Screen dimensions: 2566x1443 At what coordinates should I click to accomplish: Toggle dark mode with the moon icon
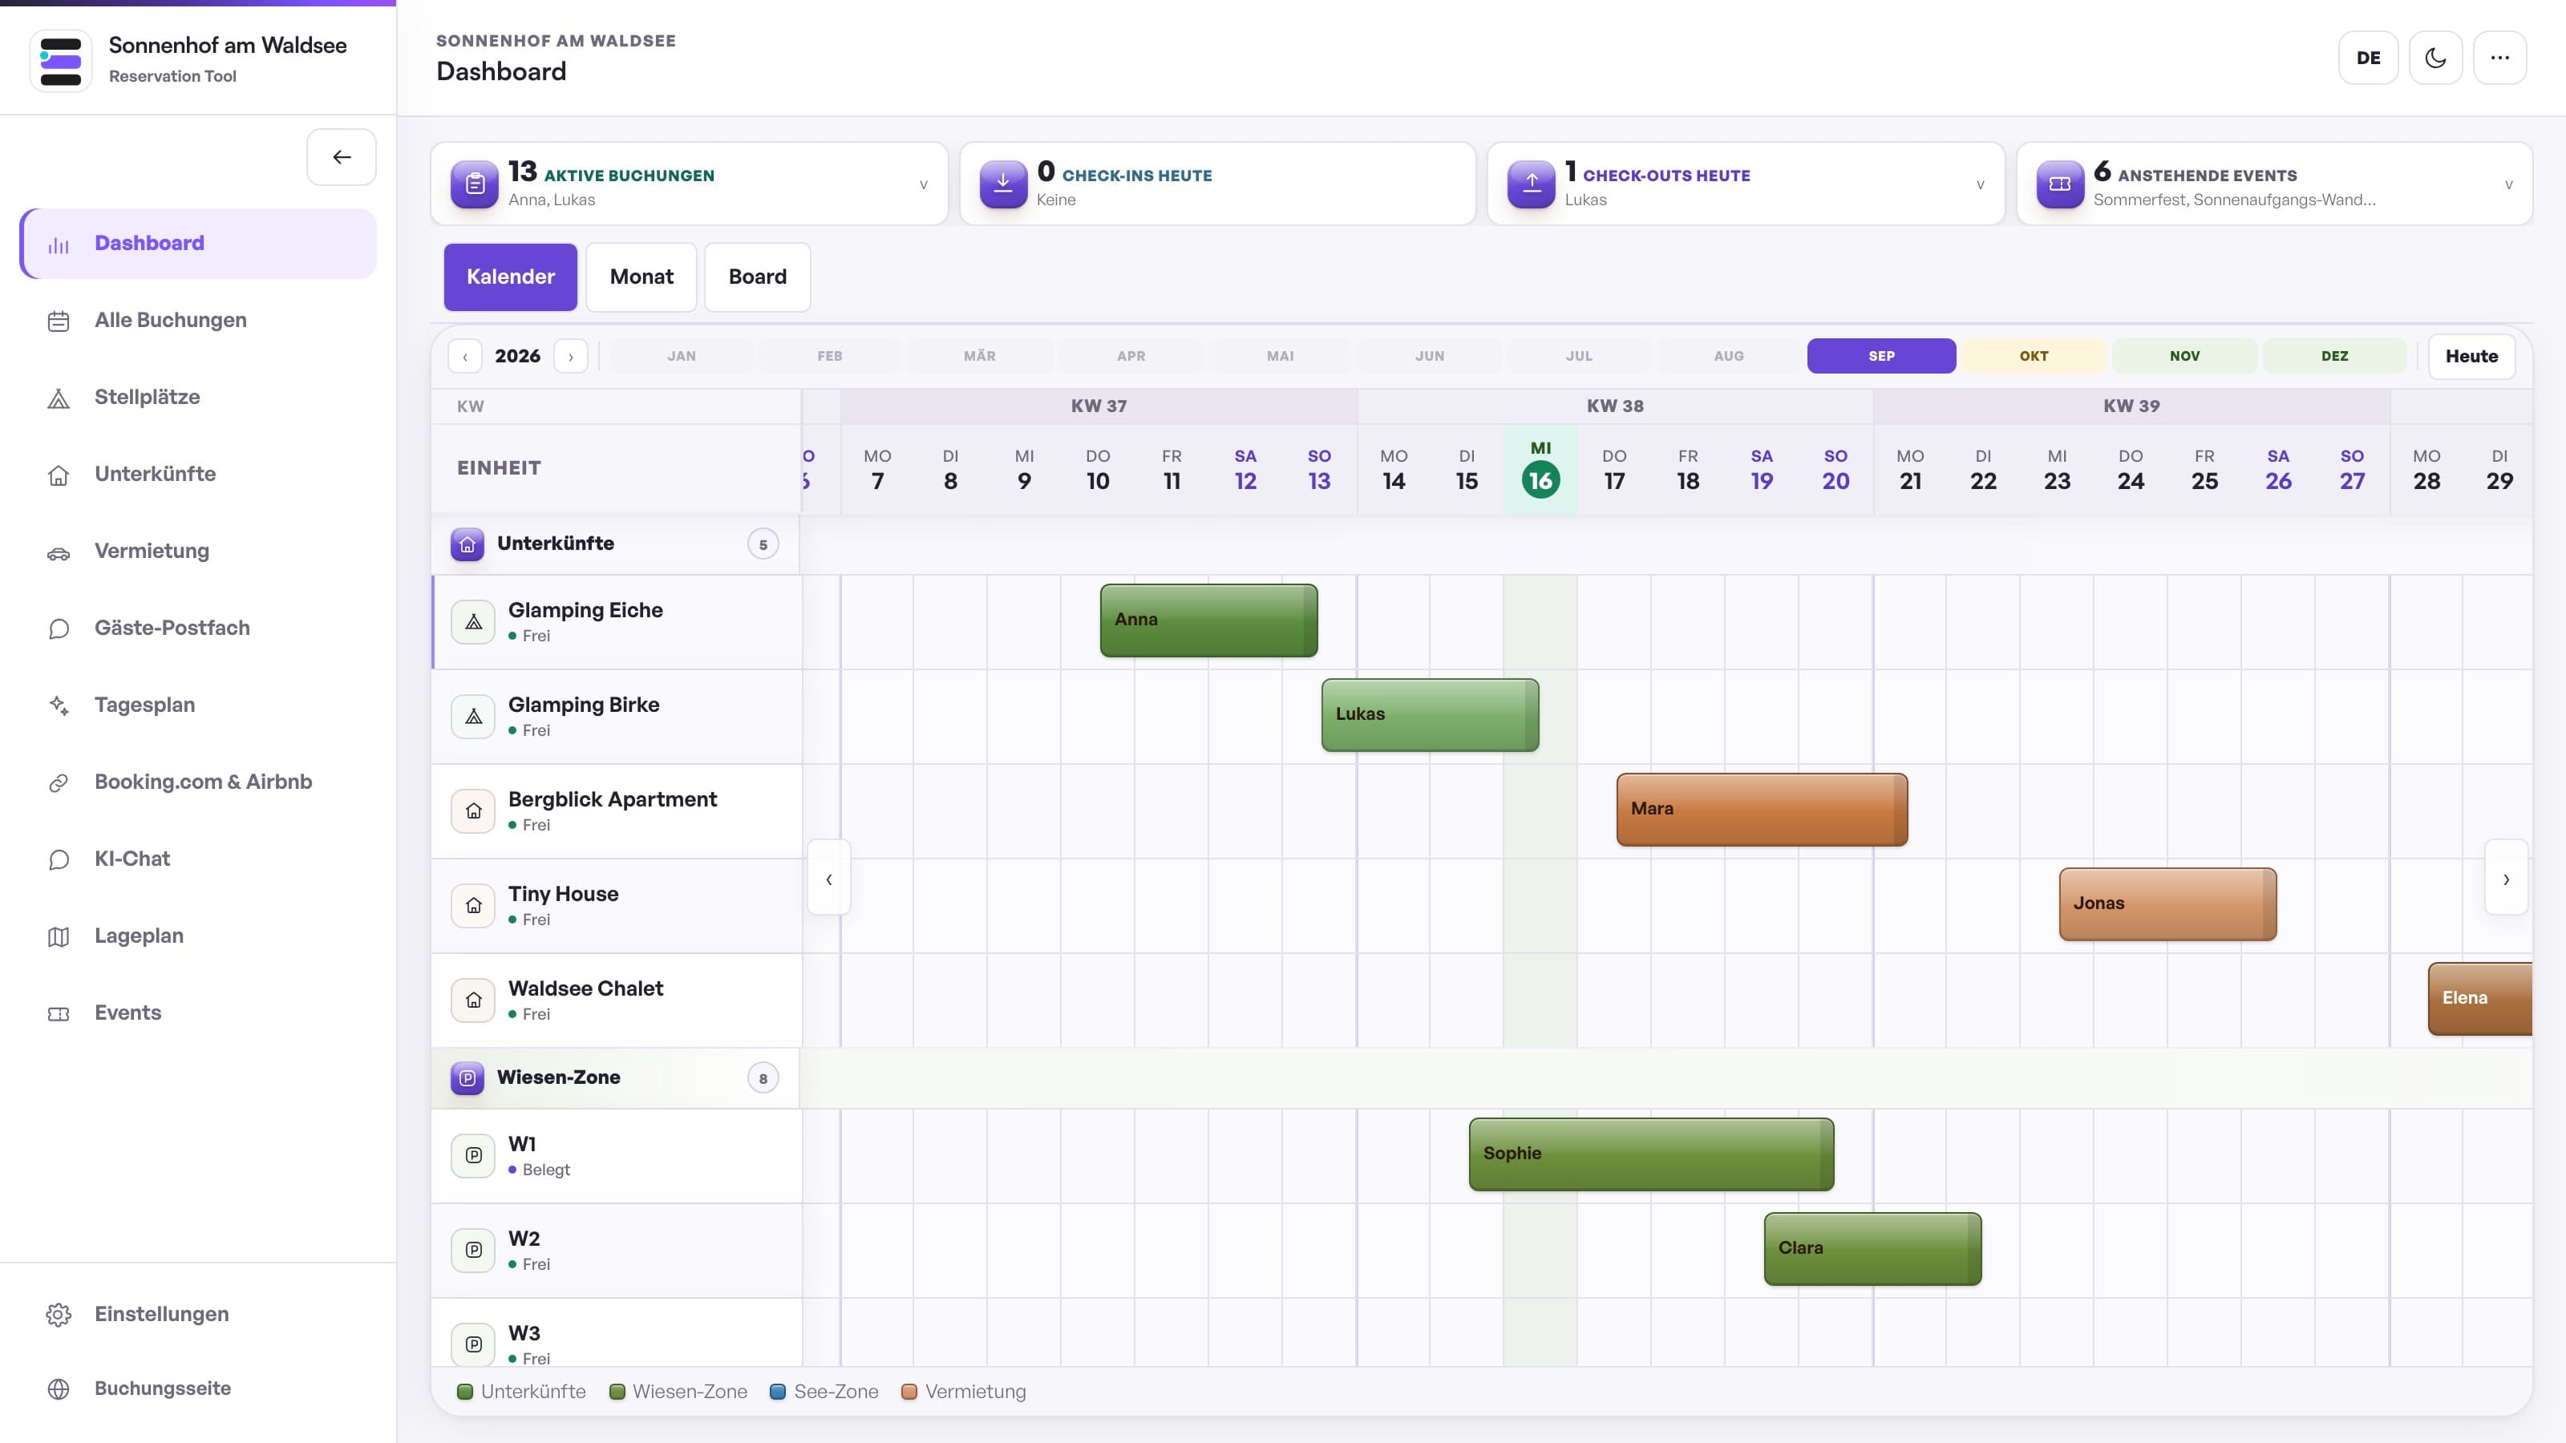pos(2435,58)
